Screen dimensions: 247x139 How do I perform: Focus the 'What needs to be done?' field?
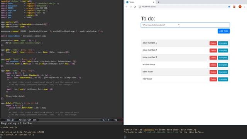click(185, 25)
